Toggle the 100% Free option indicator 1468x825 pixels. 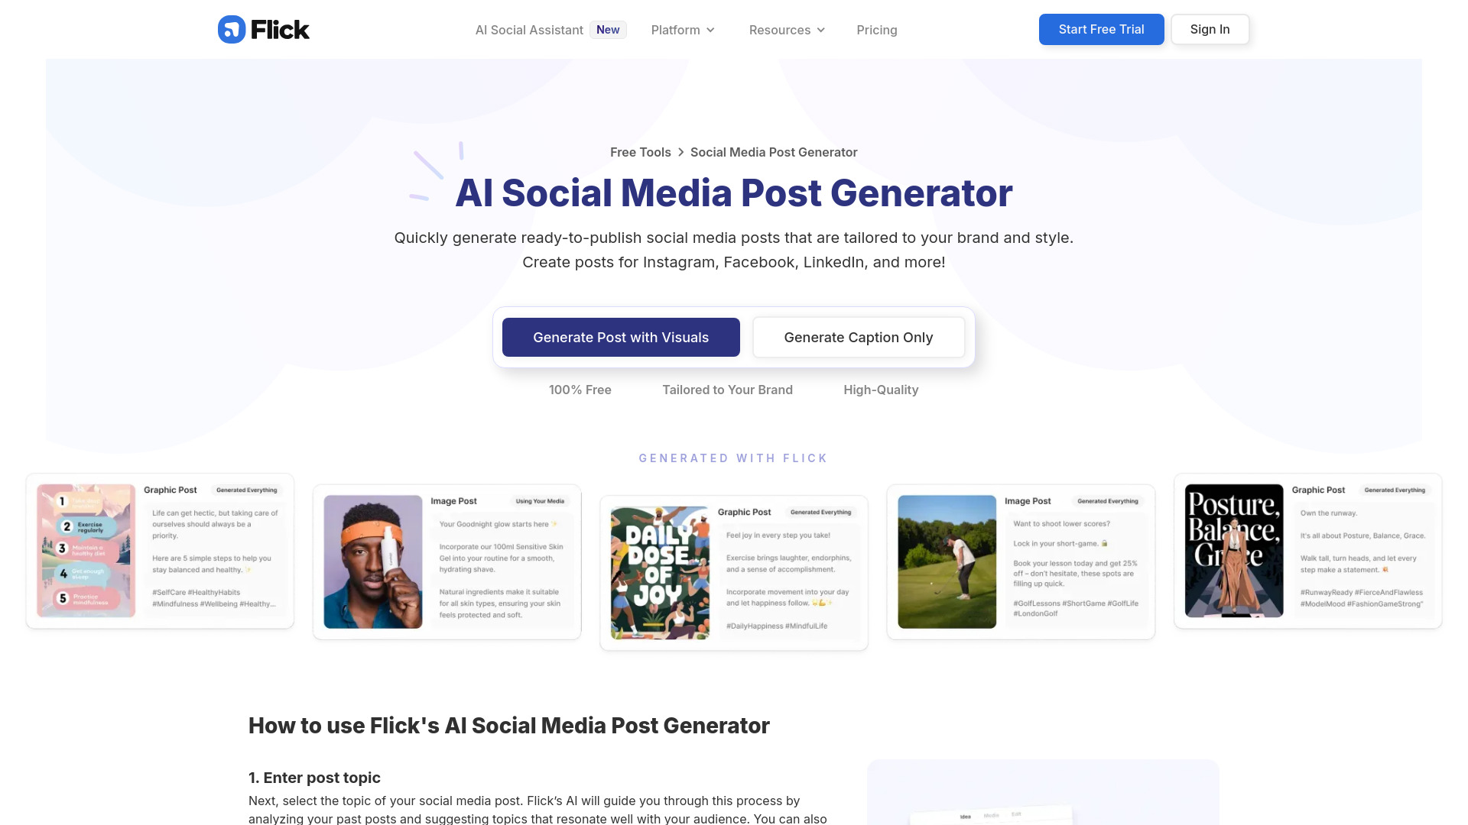click(x=580, y=390)
